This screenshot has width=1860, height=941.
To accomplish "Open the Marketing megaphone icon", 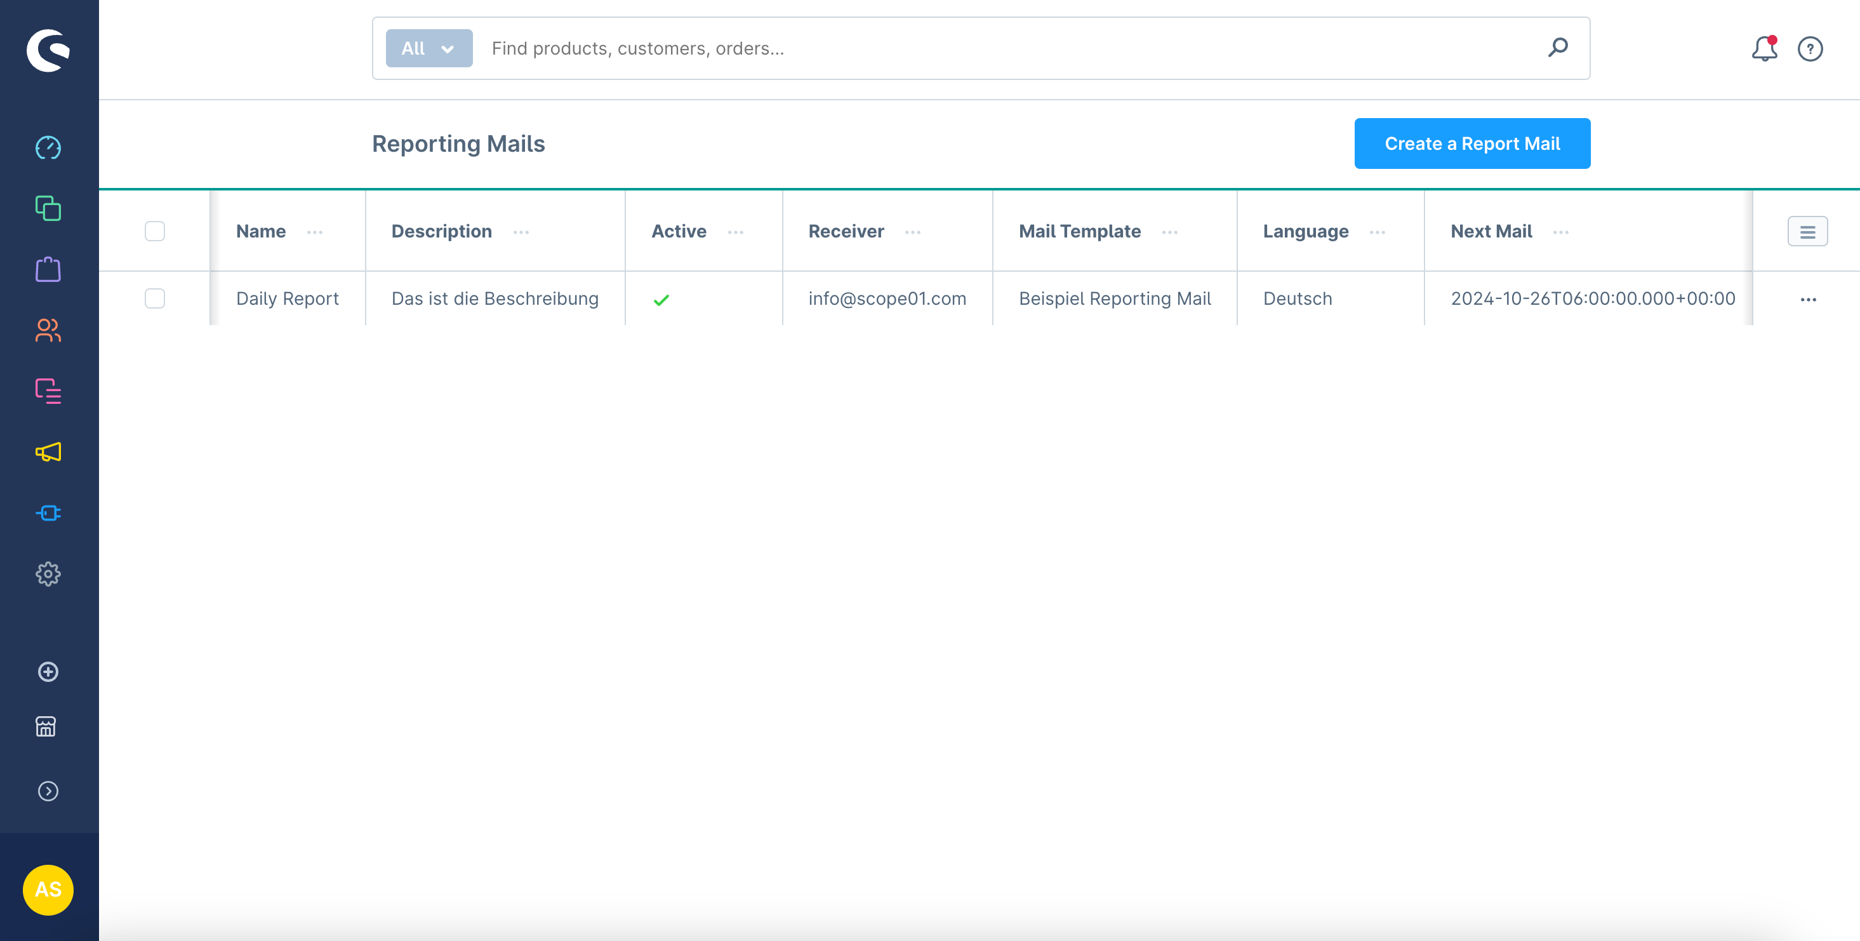I will click(48, 452).
